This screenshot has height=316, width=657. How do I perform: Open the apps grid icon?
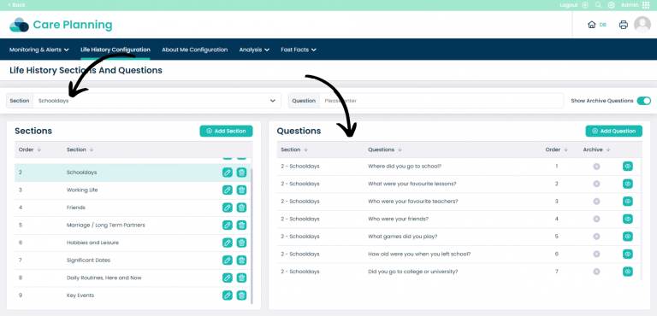[646, 5]
